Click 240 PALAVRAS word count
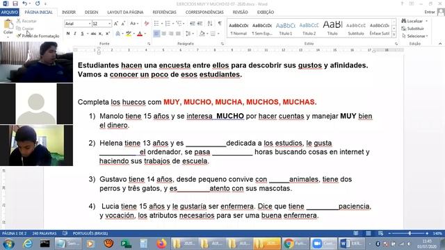Screen dimensions: 445x250 coord(44,233)
